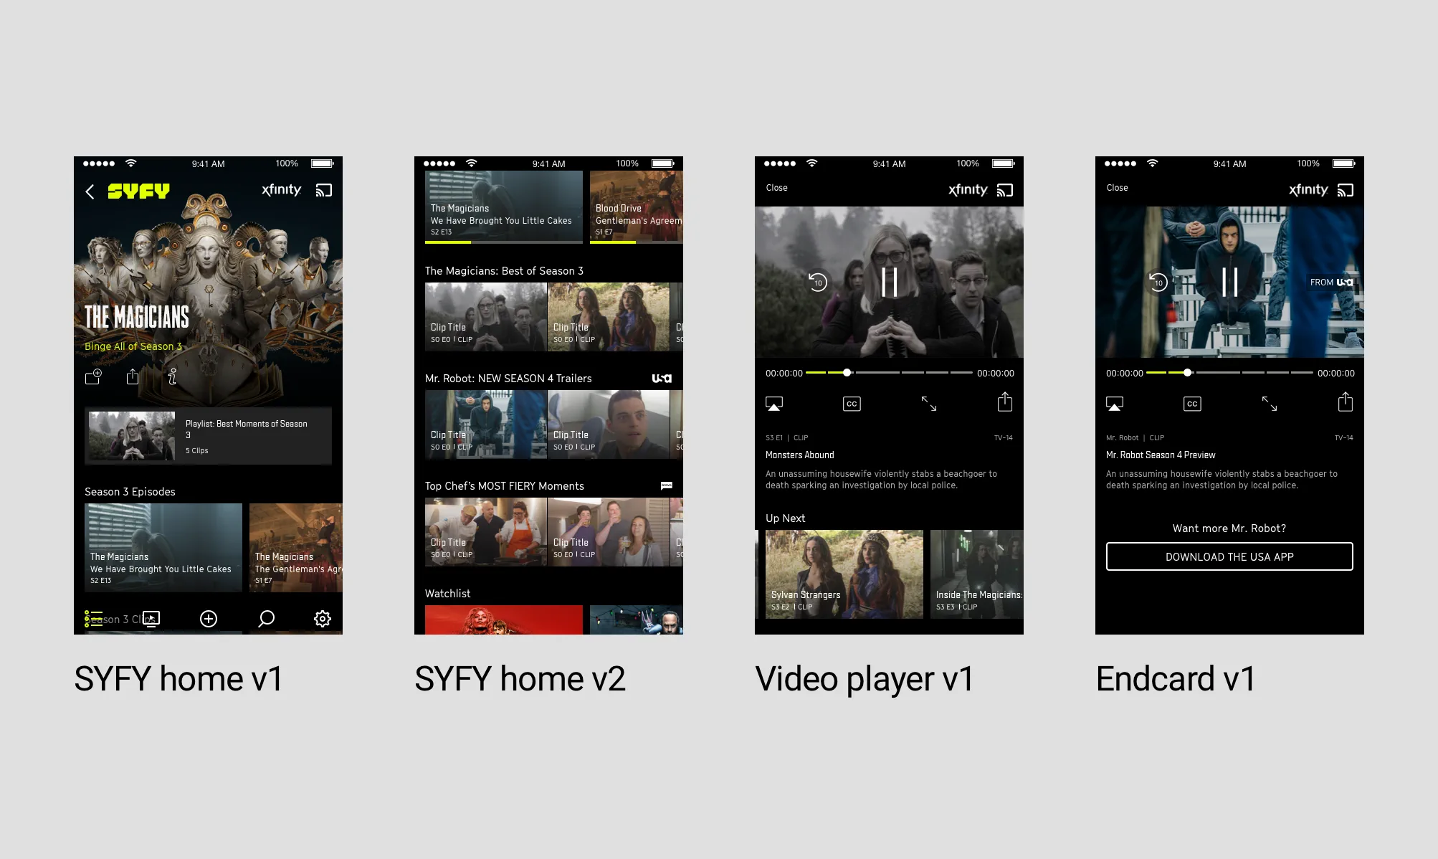Open the TV screen tab in the bottom navigation
1438x859 pixels.
[x=151, y=619]
